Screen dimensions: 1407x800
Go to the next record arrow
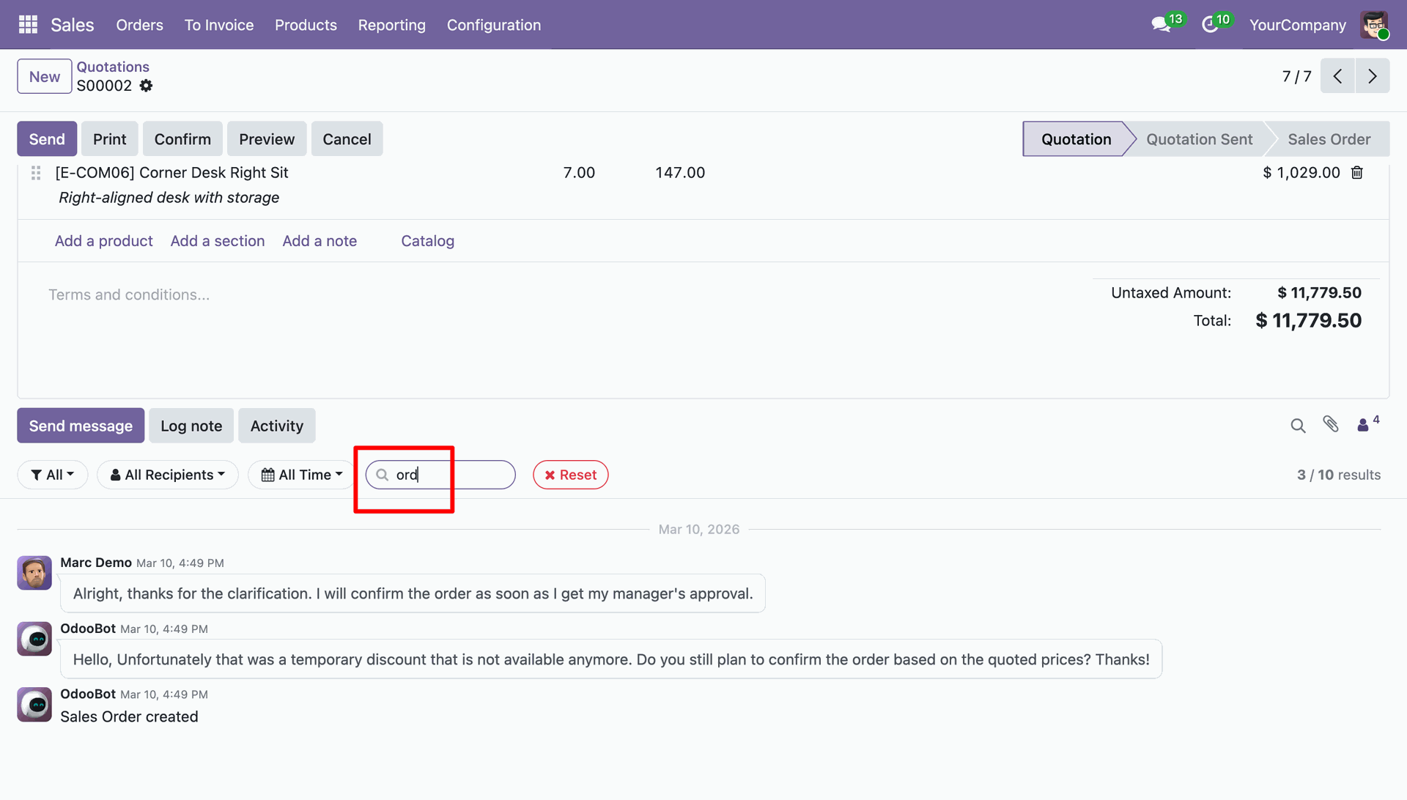tap(1372, 76)
